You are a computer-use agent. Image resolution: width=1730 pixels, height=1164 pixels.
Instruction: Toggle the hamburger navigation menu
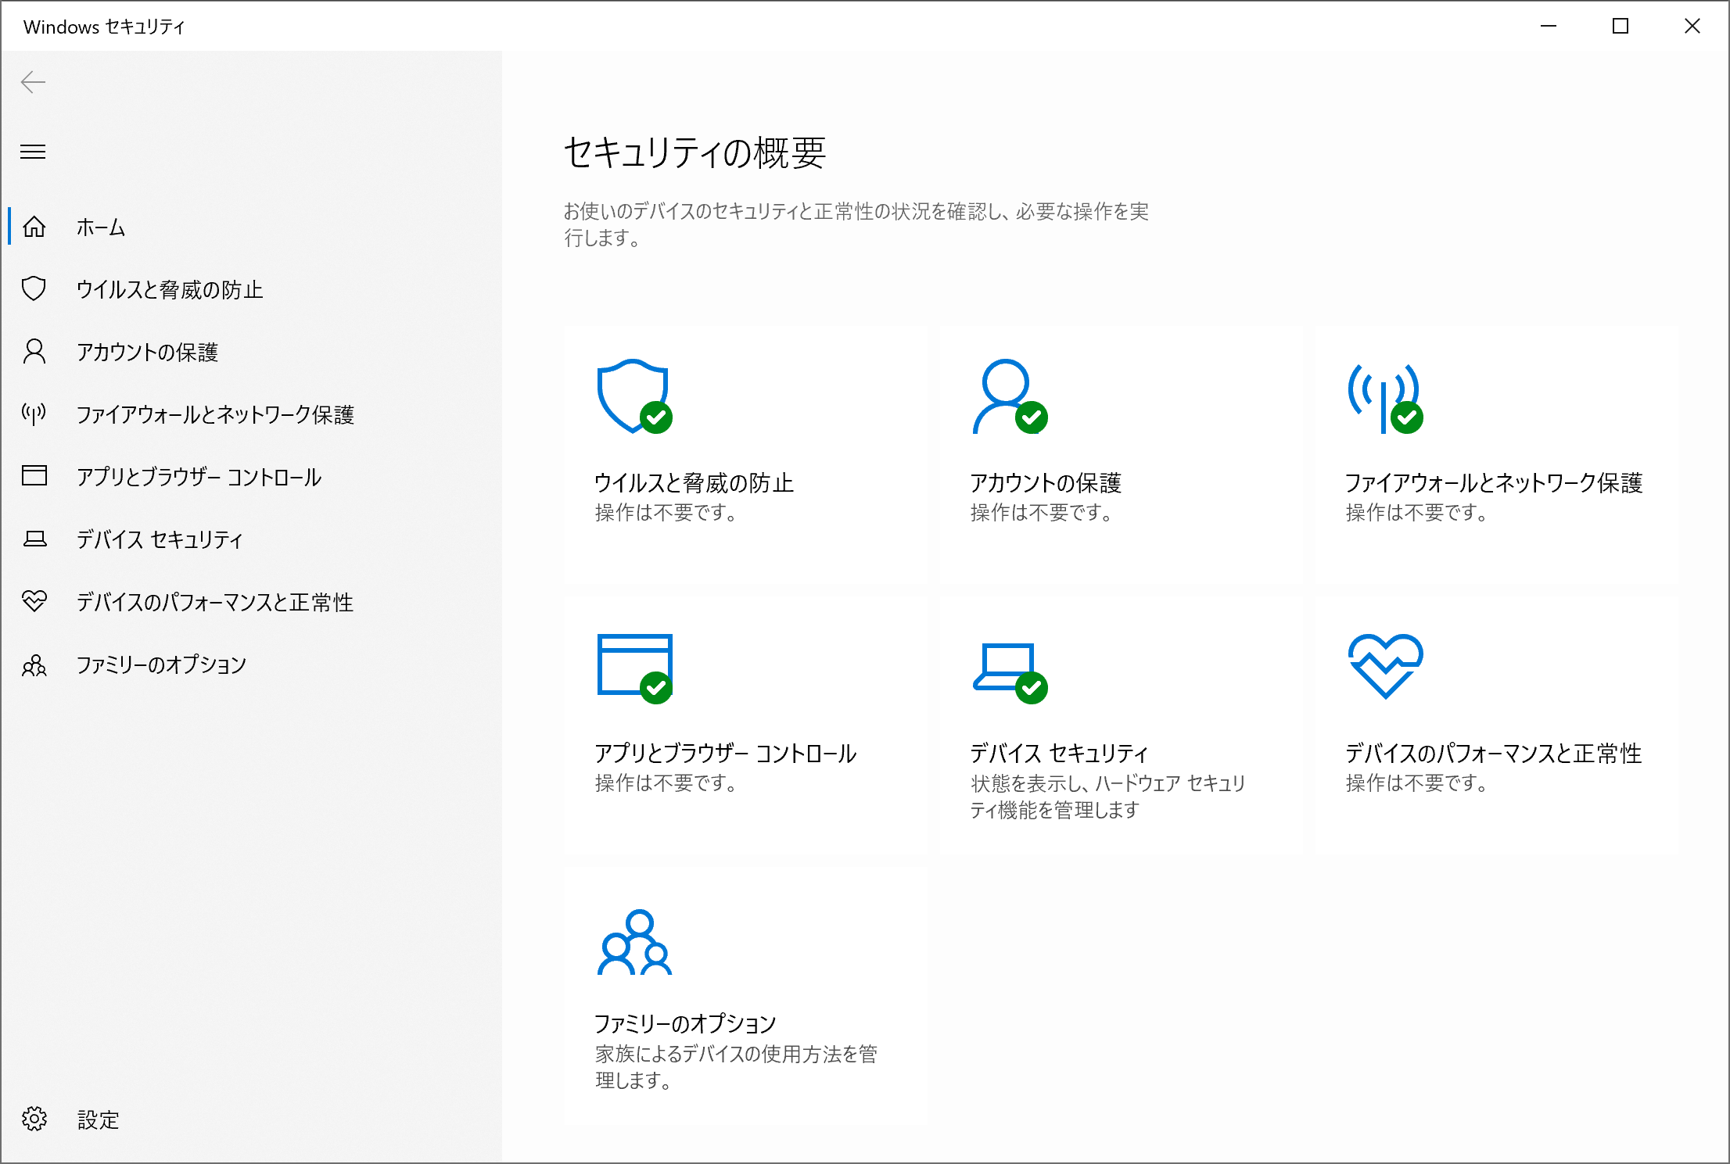pyautogui.click(x=33, y=152)
